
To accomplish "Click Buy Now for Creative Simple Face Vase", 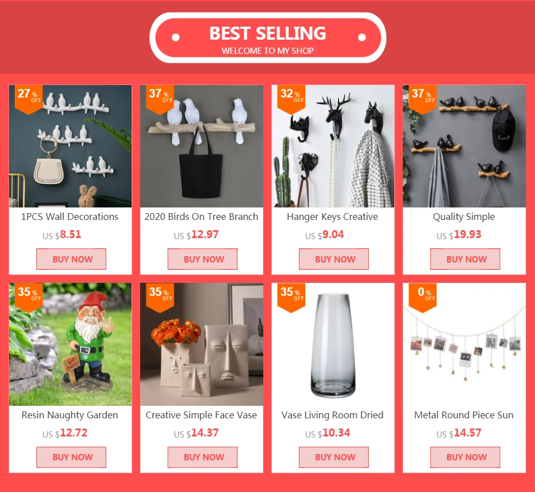I will click(x=203, y=457).
